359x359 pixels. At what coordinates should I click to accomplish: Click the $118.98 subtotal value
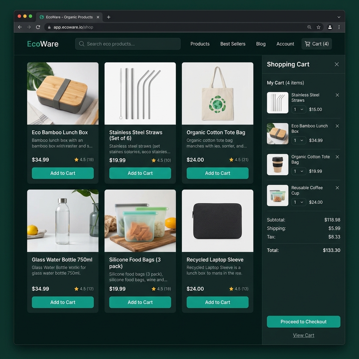click(x=332, y=220)
